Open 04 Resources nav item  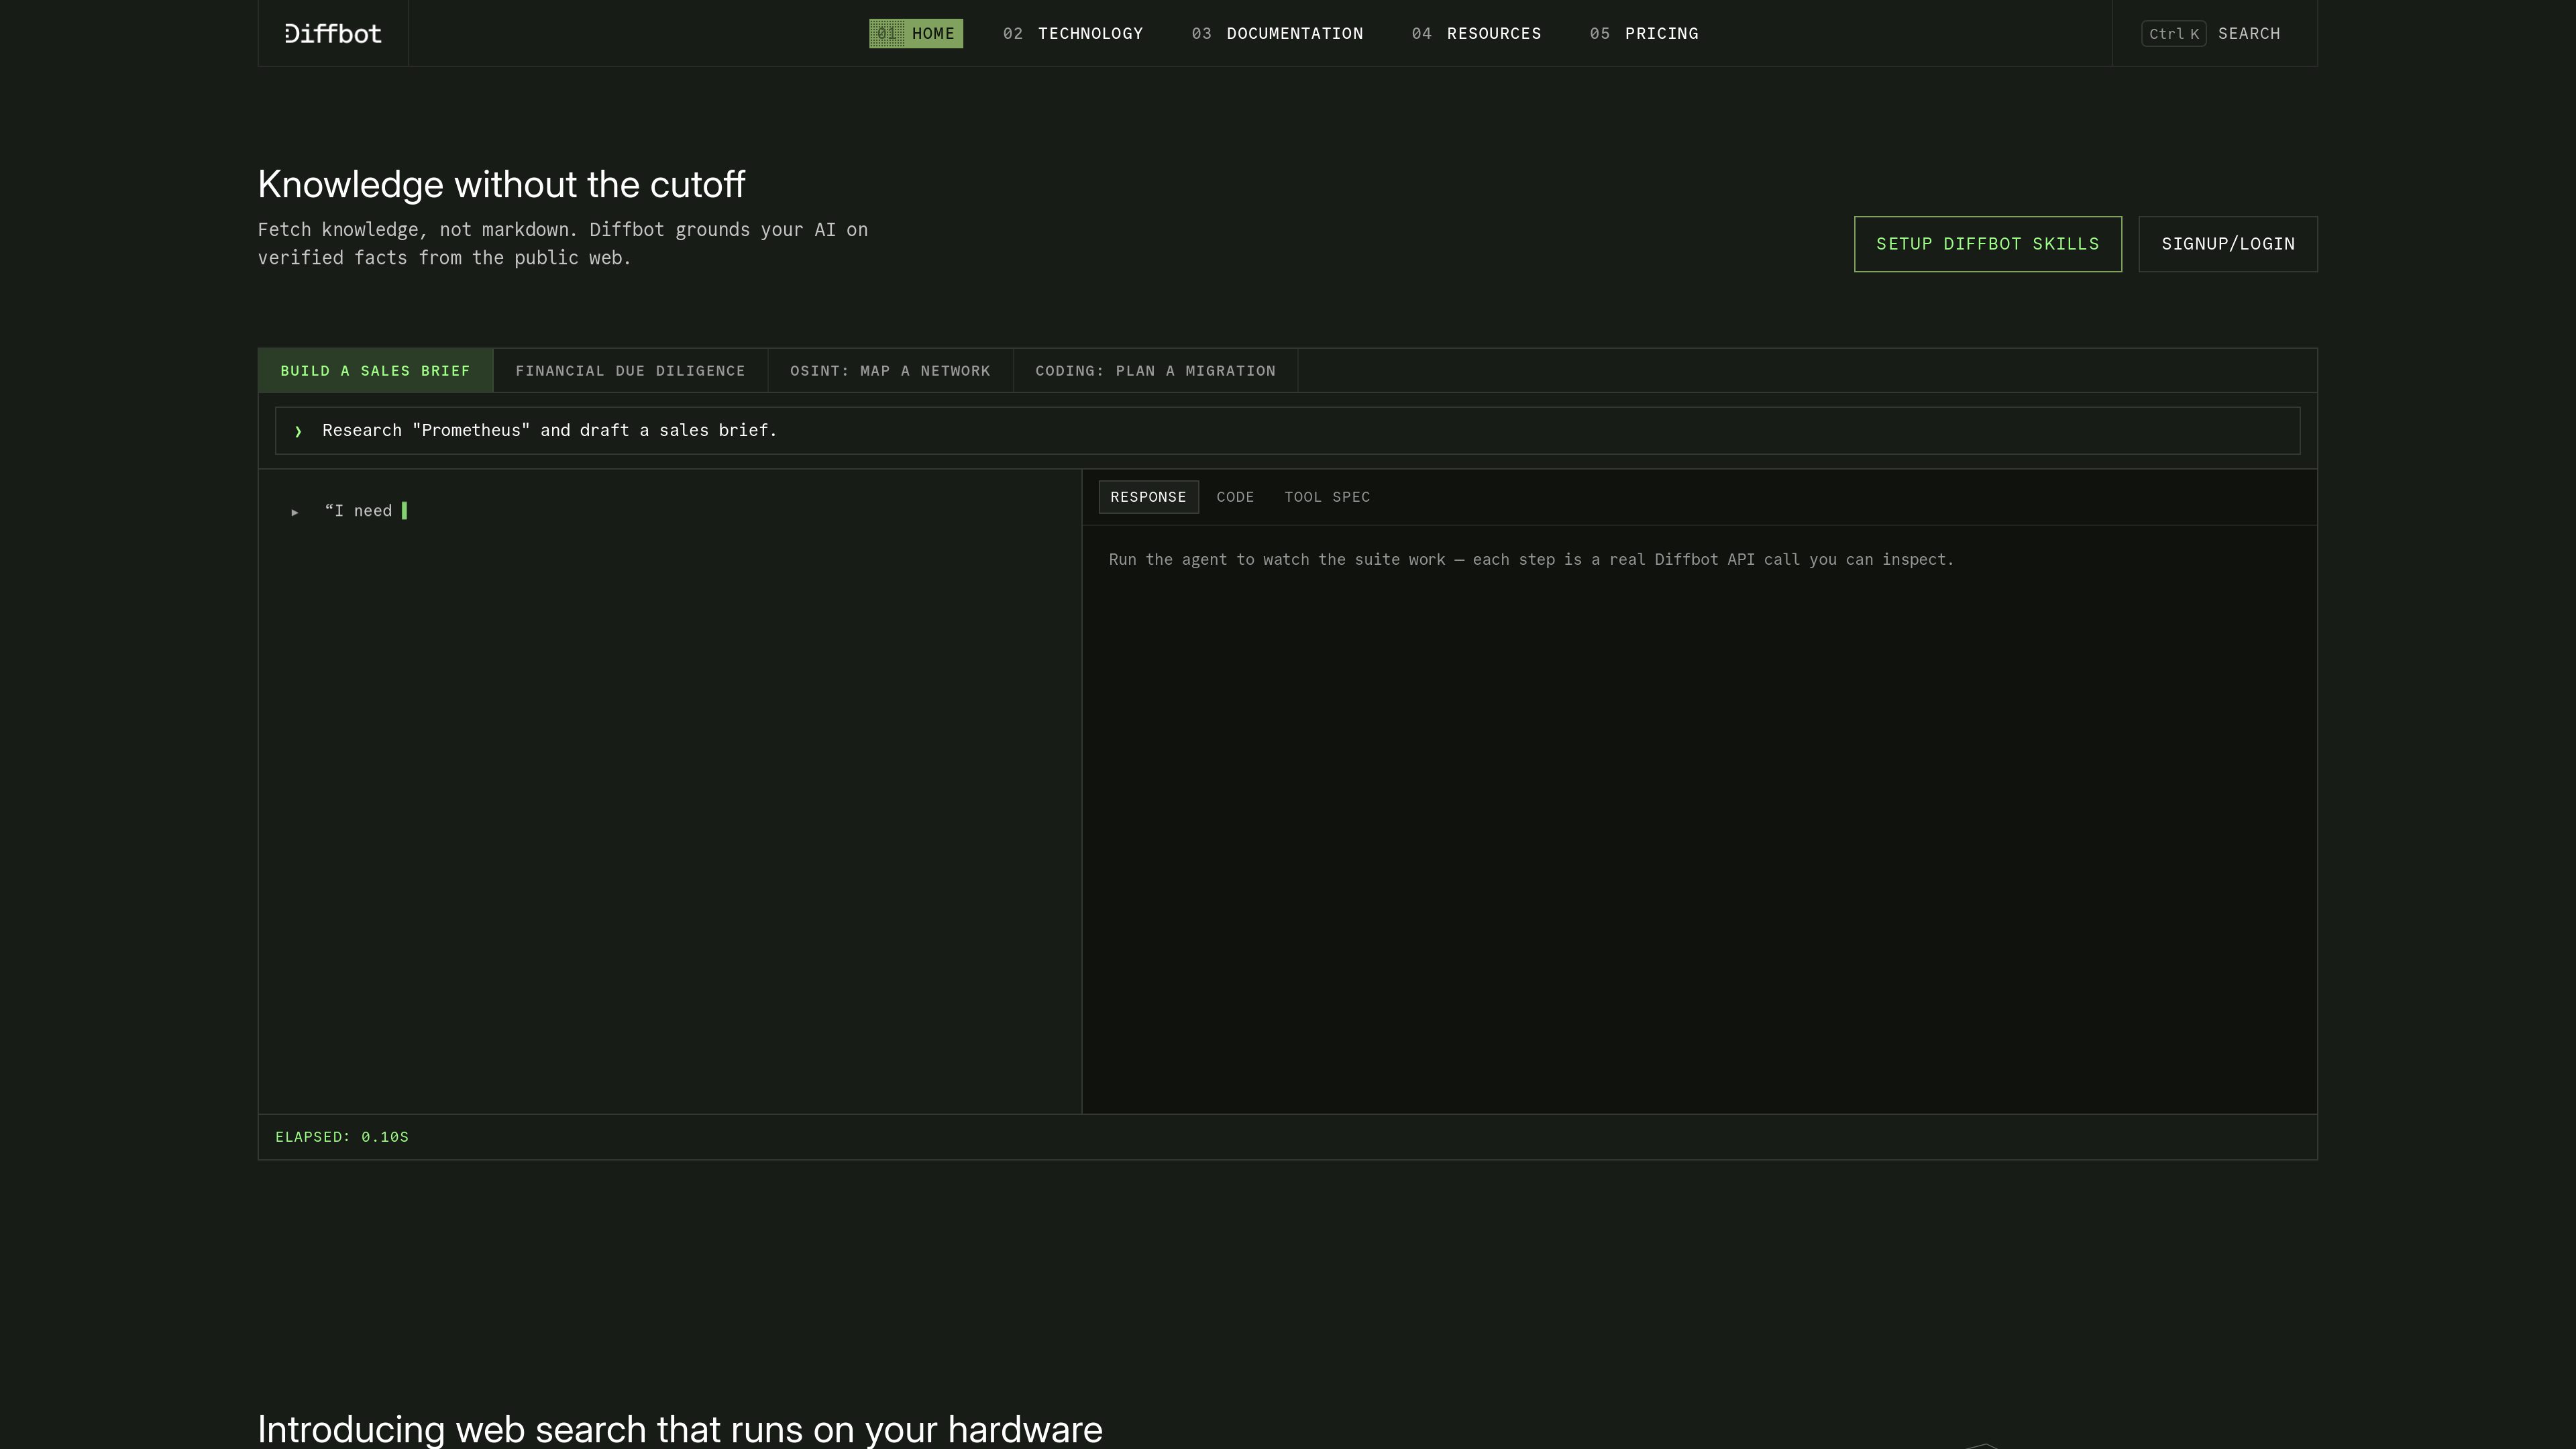pos(1476,34)
